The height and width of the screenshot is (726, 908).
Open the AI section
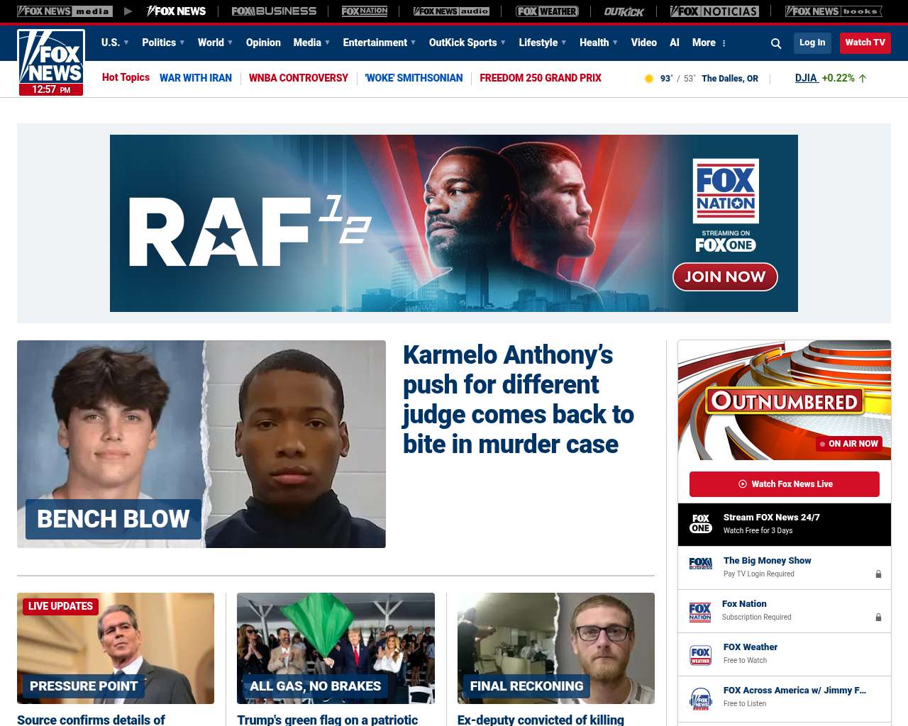tap(675, 43)
